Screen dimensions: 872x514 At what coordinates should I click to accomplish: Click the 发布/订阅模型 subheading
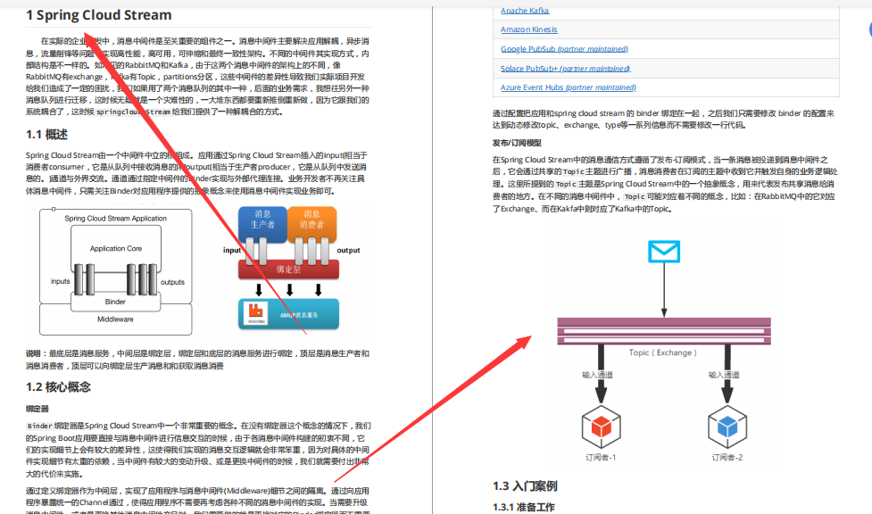click(x=517, y=143)
